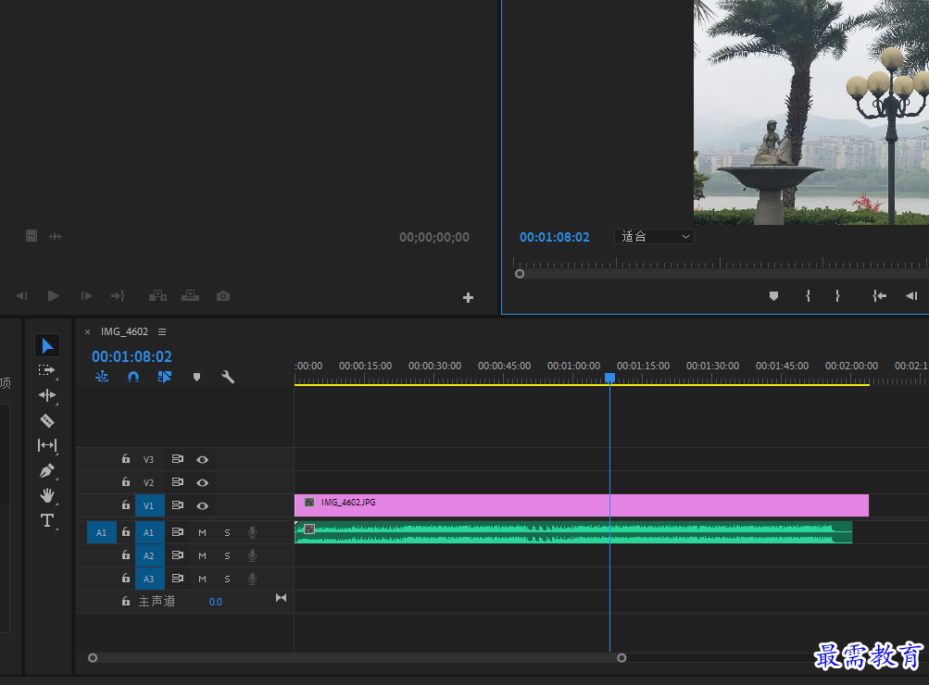The height and width of the screenshot is (685, 929).
Task: Toggle A1 source patching button
Action: pos(101,532)
